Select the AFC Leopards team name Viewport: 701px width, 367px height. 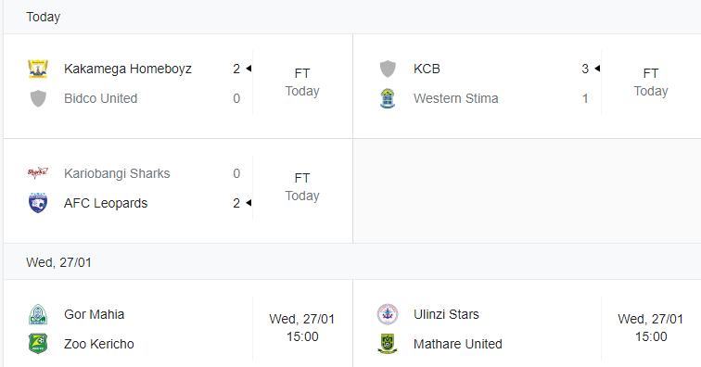coord(106,203)
